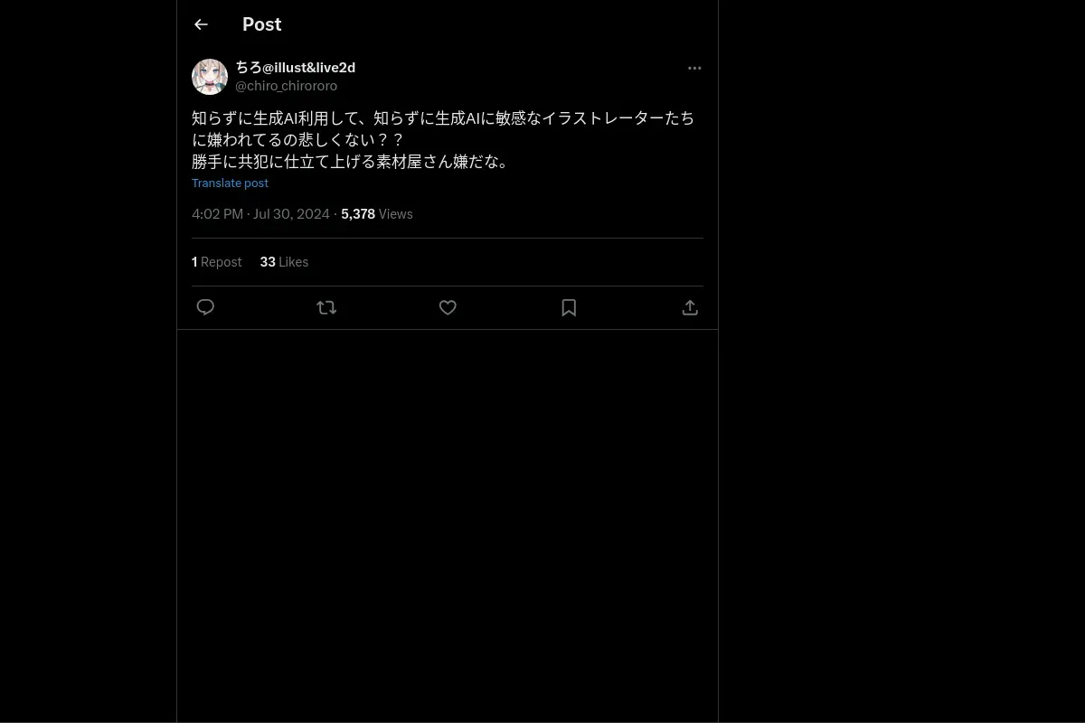Go back using the left arrow
1085x723 pixels.
point(201,24)
